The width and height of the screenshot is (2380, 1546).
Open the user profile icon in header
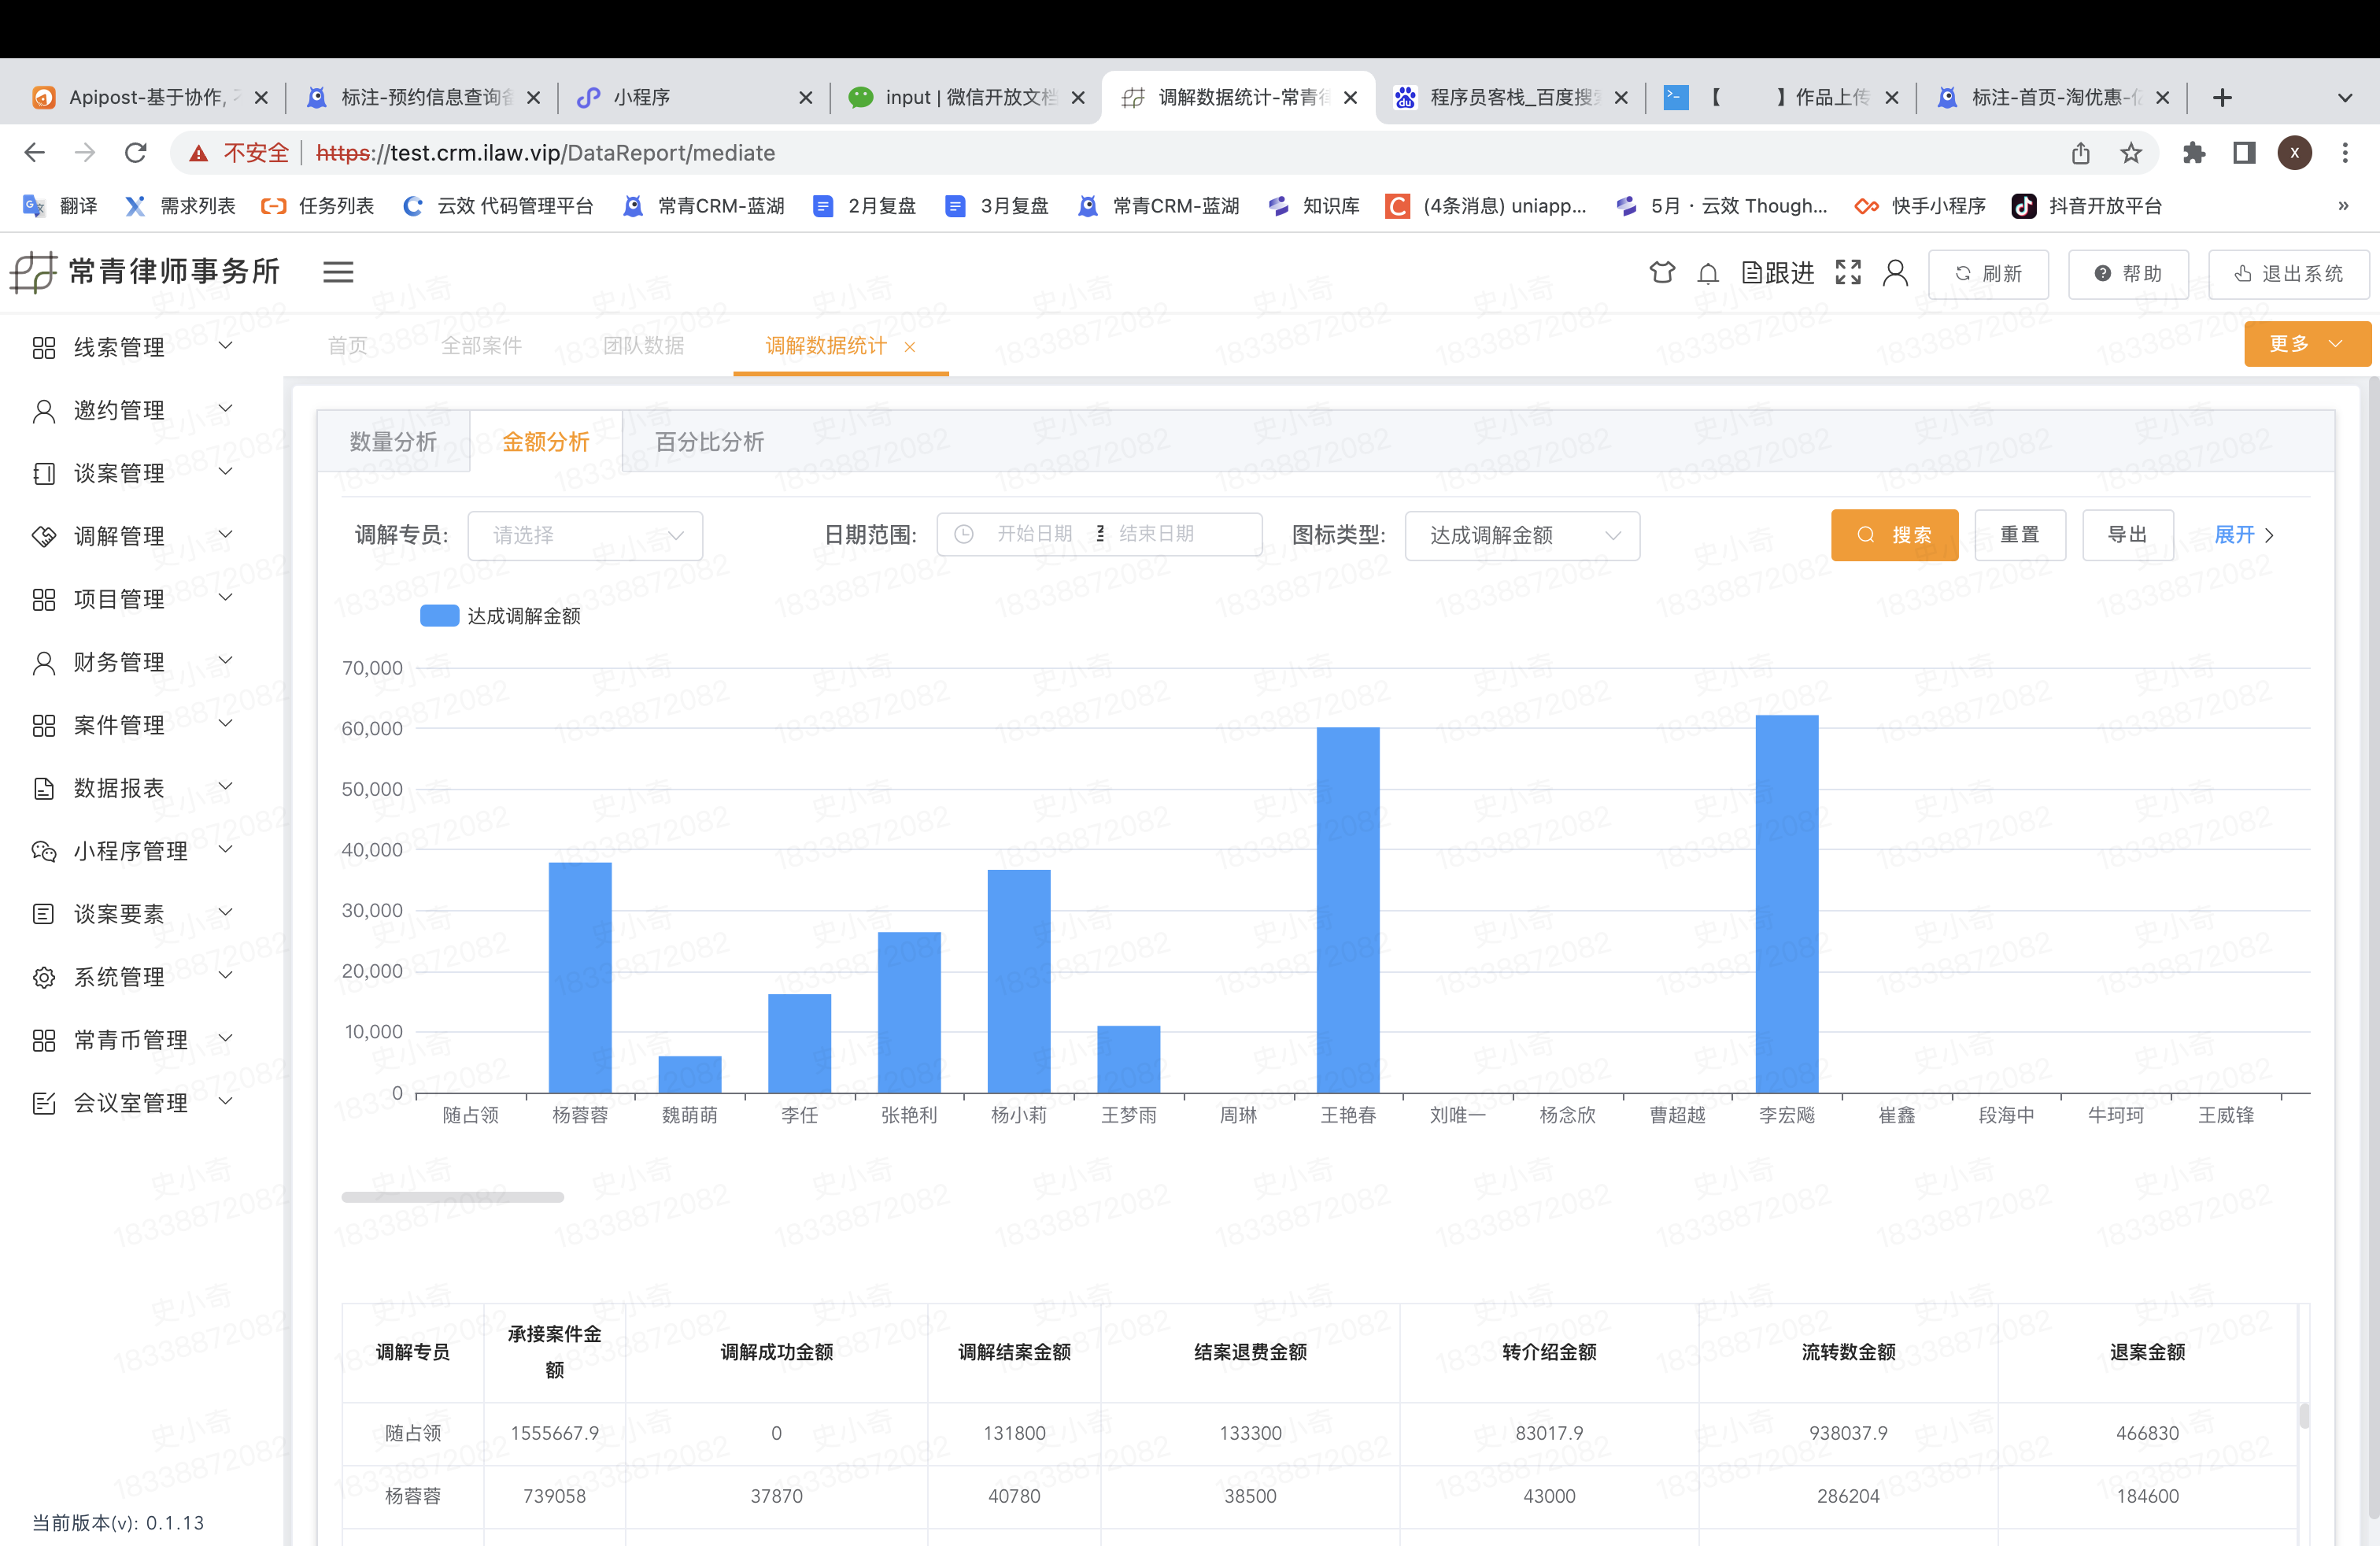click(x=1895, y=272)
